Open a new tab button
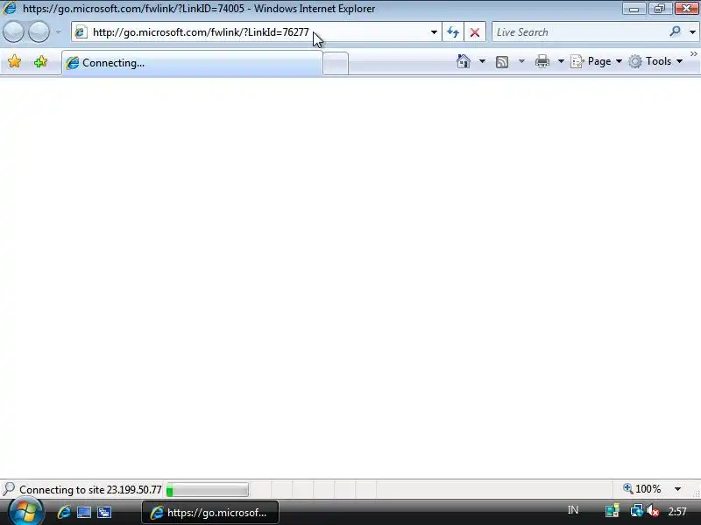This screenshot has height=525, width=701. (x=336, y=63)
